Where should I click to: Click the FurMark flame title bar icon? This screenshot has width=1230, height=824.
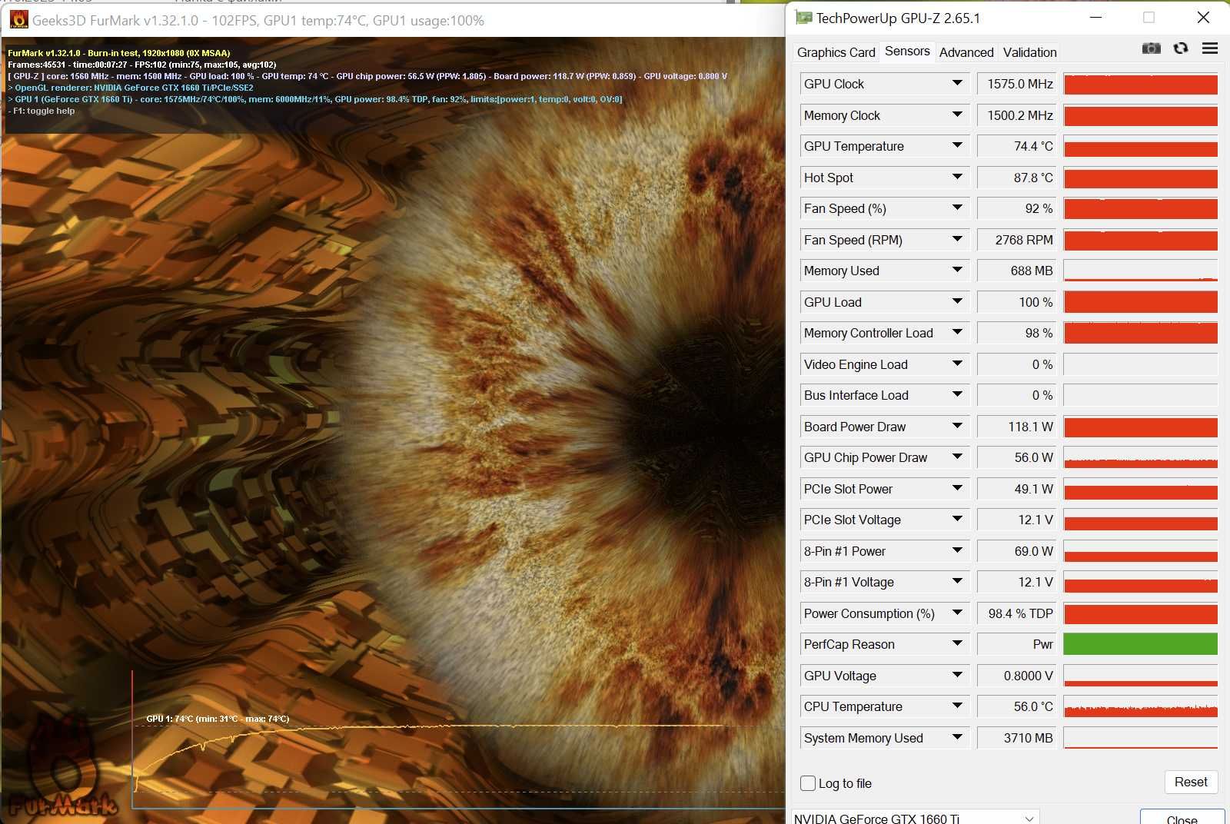point(18,20)
